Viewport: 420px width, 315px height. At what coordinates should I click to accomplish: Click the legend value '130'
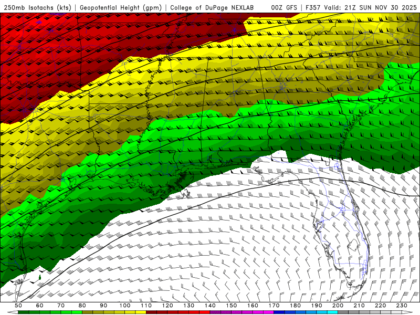coord(189,306)
